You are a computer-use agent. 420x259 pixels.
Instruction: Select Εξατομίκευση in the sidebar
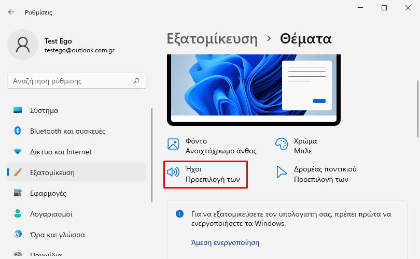point(77,172)
